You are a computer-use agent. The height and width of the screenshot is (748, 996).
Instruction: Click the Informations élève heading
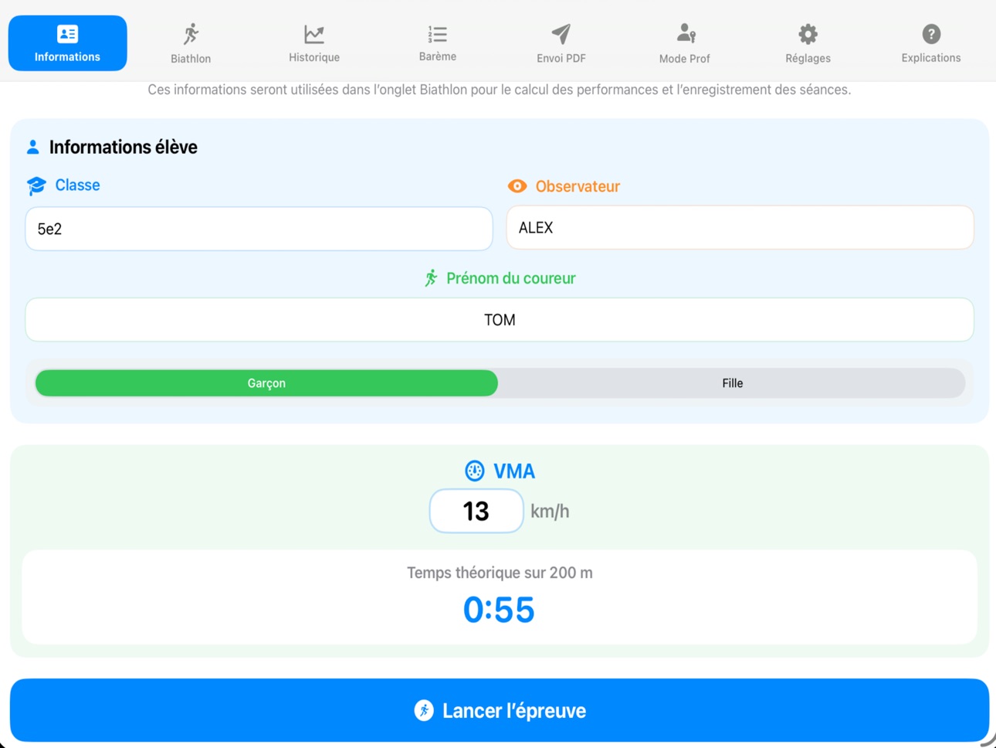124,147
